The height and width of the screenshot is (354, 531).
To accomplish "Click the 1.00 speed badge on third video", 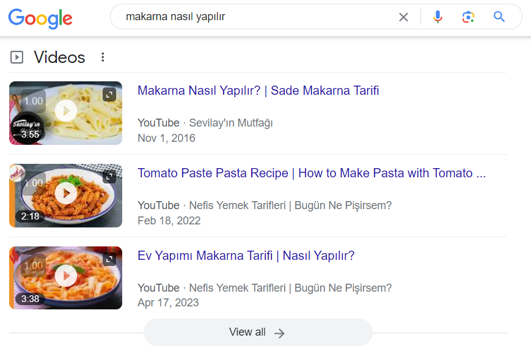I will point(34,265).
